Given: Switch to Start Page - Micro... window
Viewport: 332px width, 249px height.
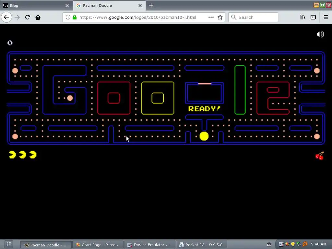Looking at the screenshot, I should 98,245.
